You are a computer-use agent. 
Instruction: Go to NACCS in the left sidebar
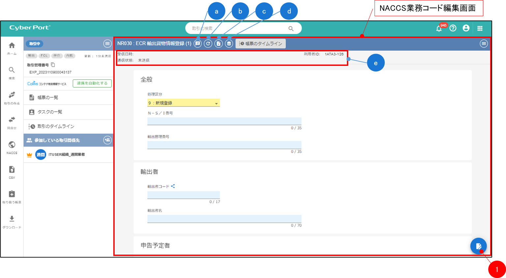click(x=12, y=148)
